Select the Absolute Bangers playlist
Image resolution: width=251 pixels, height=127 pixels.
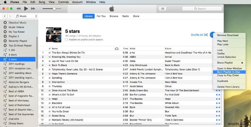pyautogui.click(x=19, y=82)
